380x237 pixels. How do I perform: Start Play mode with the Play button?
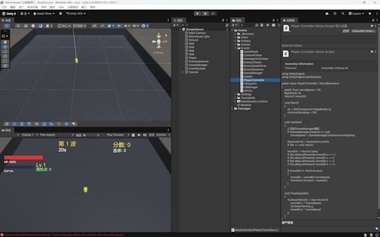tap(197, 13)
